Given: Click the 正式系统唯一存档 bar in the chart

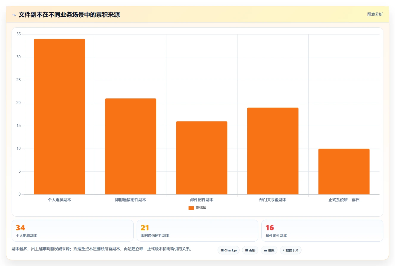Looking at the screenshot, I should tap(344, 171).
